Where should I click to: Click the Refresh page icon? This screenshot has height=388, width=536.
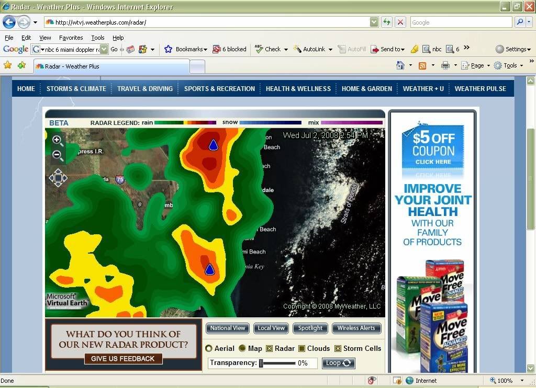tap(387, 22)
